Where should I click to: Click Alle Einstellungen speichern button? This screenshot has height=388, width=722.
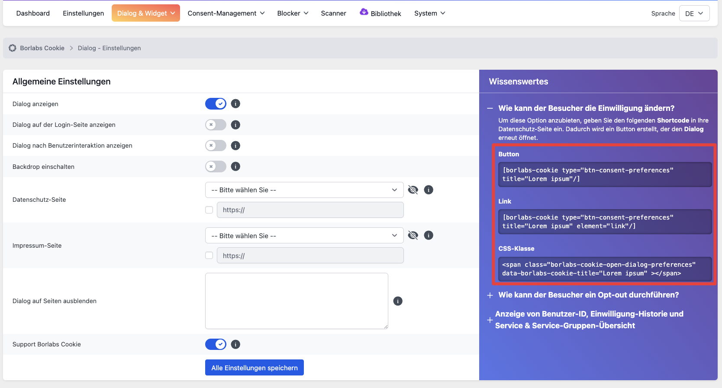click(255, 368)
